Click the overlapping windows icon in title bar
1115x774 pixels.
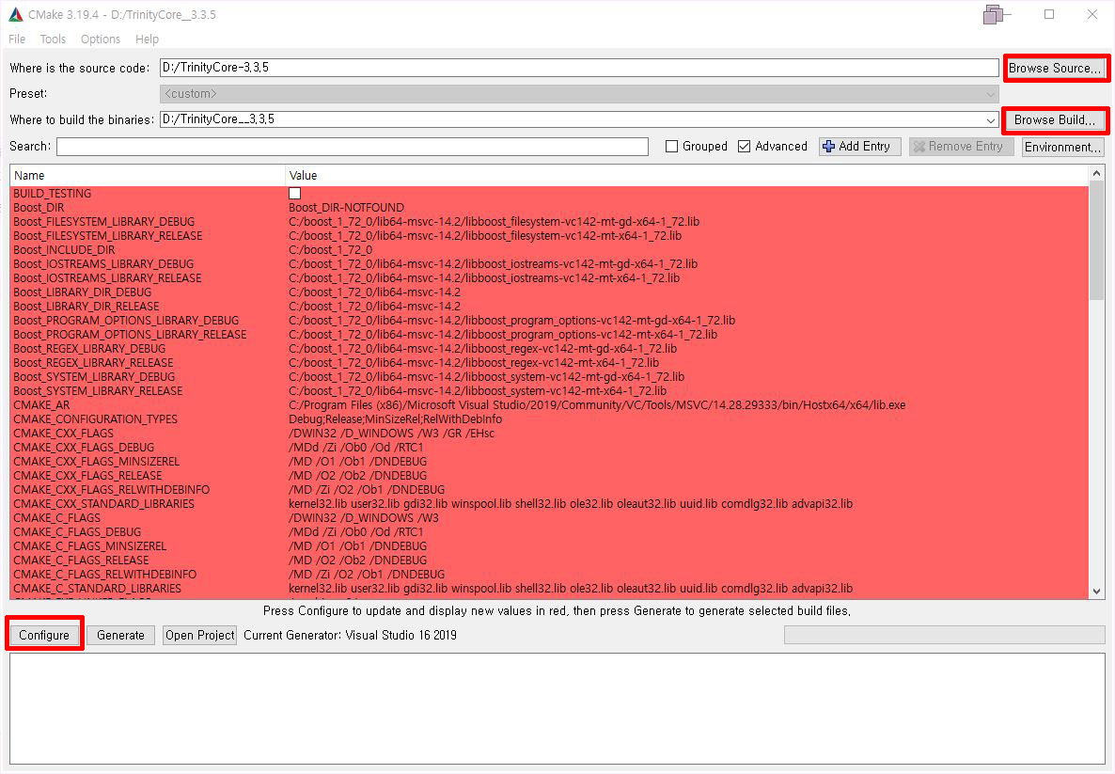996,14
